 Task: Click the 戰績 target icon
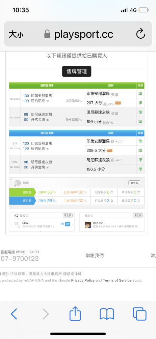[x=17, y=183]
